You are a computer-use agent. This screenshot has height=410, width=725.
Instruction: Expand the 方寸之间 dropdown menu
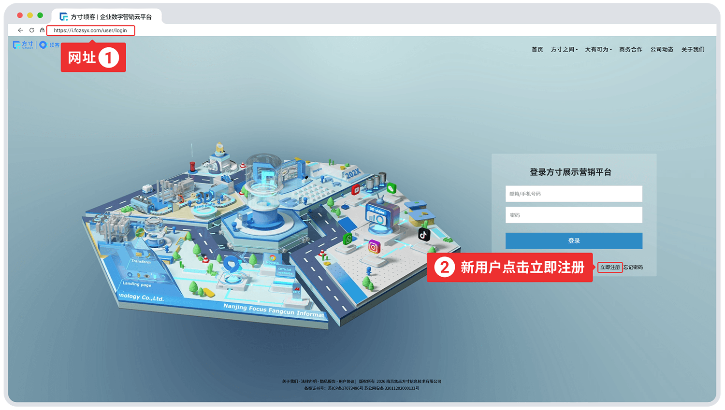click(x=564, y=49)
